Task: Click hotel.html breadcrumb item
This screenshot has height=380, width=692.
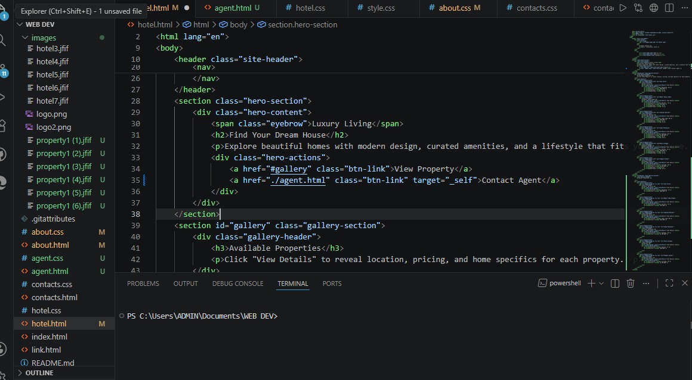Action: click(x=150, y=24)
